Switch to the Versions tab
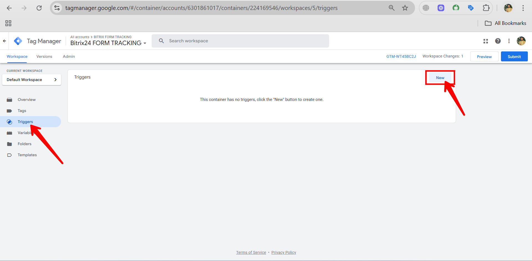 (44, 56)
